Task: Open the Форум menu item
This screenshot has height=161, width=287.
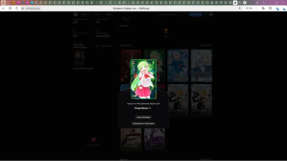Action: pos(109,14)
